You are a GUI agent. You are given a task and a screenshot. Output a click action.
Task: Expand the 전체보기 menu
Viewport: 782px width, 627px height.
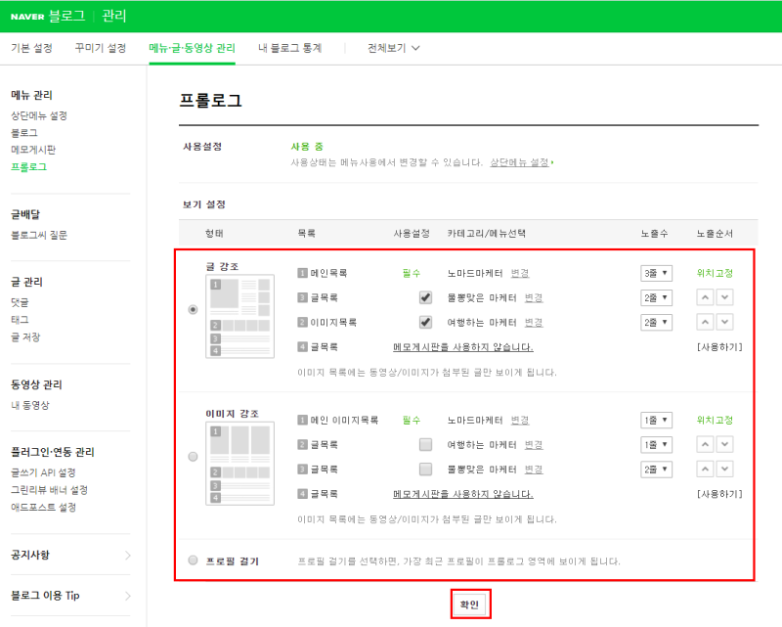point(394,48)
